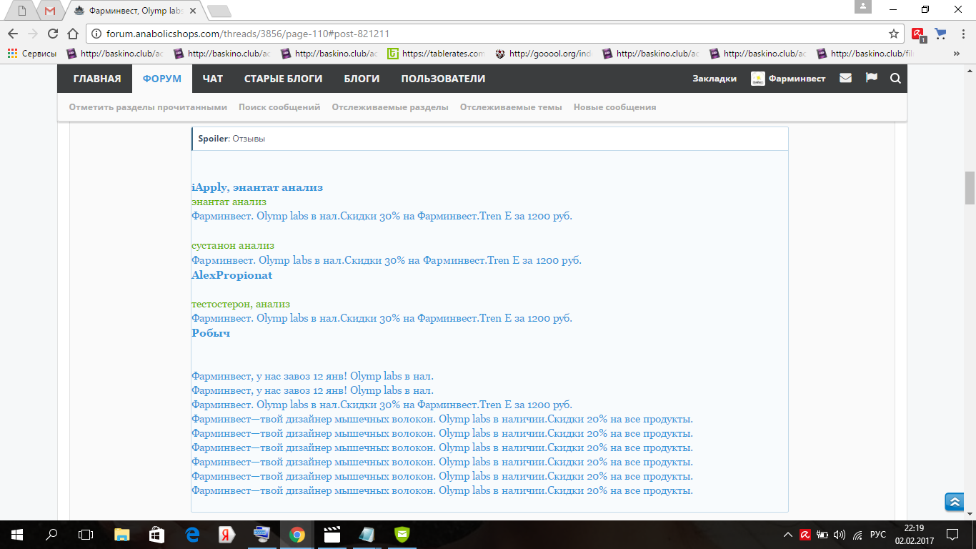Click the address bar URL field
The image size is (976, 549).
point(486,34)
